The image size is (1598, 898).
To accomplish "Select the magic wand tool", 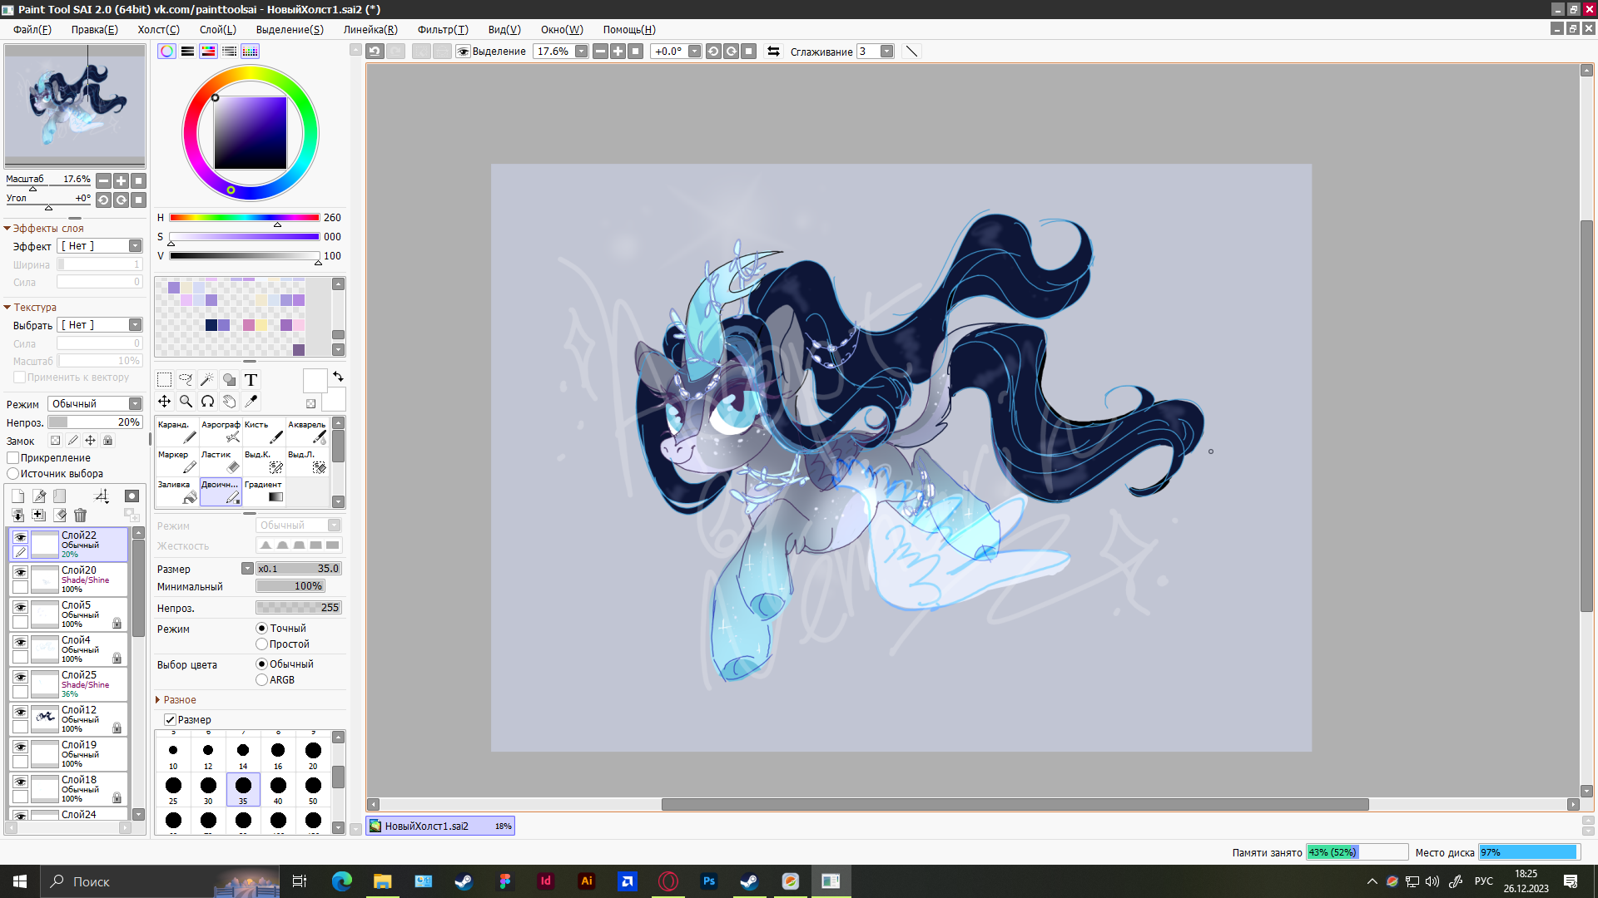I will [207, 380].
